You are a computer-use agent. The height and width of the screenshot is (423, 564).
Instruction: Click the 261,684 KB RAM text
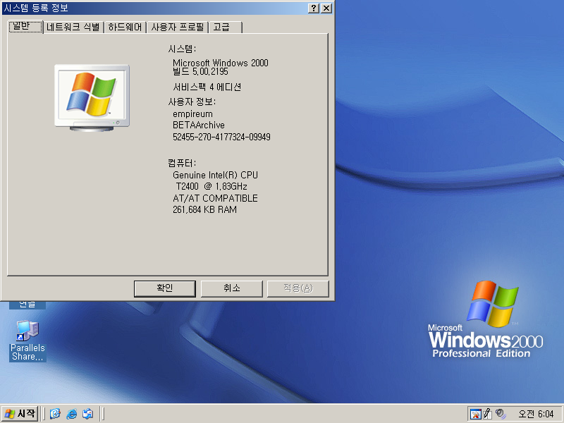204,209
